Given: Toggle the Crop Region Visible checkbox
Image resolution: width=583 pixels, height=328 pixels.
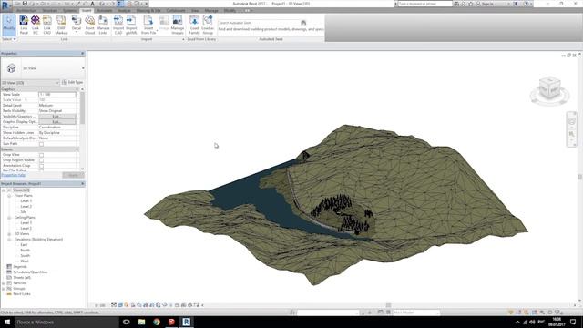Looking at the screenshot, I should click(x=41, y=160).
